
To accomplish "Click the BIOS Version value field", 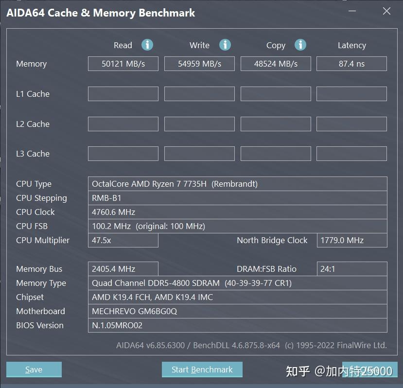I will [237, 325].
